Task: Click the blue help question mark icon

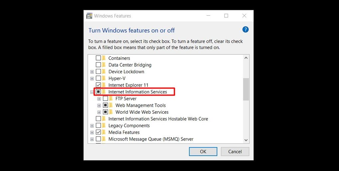Action: click(245, 29)
